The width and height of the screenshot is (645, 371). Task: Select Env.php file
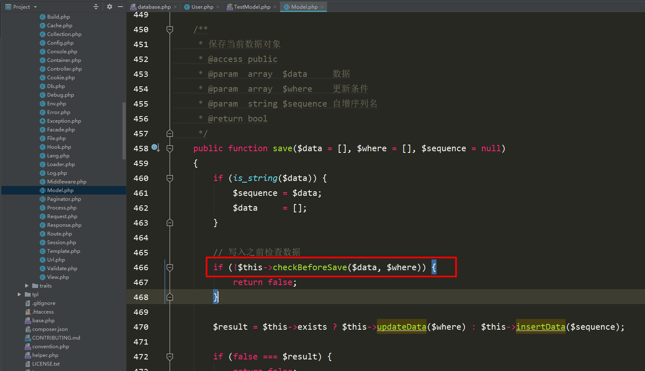[57, 104]
